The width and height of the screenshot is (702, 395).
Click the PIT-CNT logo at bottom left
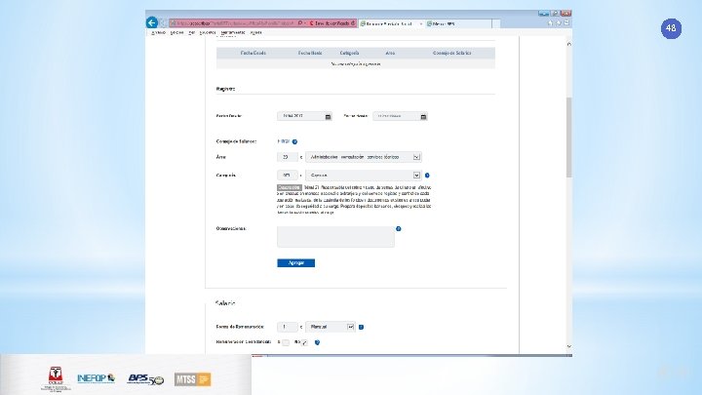(x=56, y=378)
